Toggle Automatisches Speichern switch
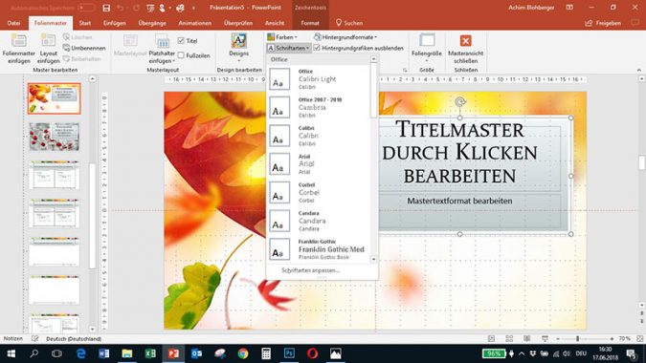Image resolution: width=646 pixels, height=363 pixels. point(86,8)
